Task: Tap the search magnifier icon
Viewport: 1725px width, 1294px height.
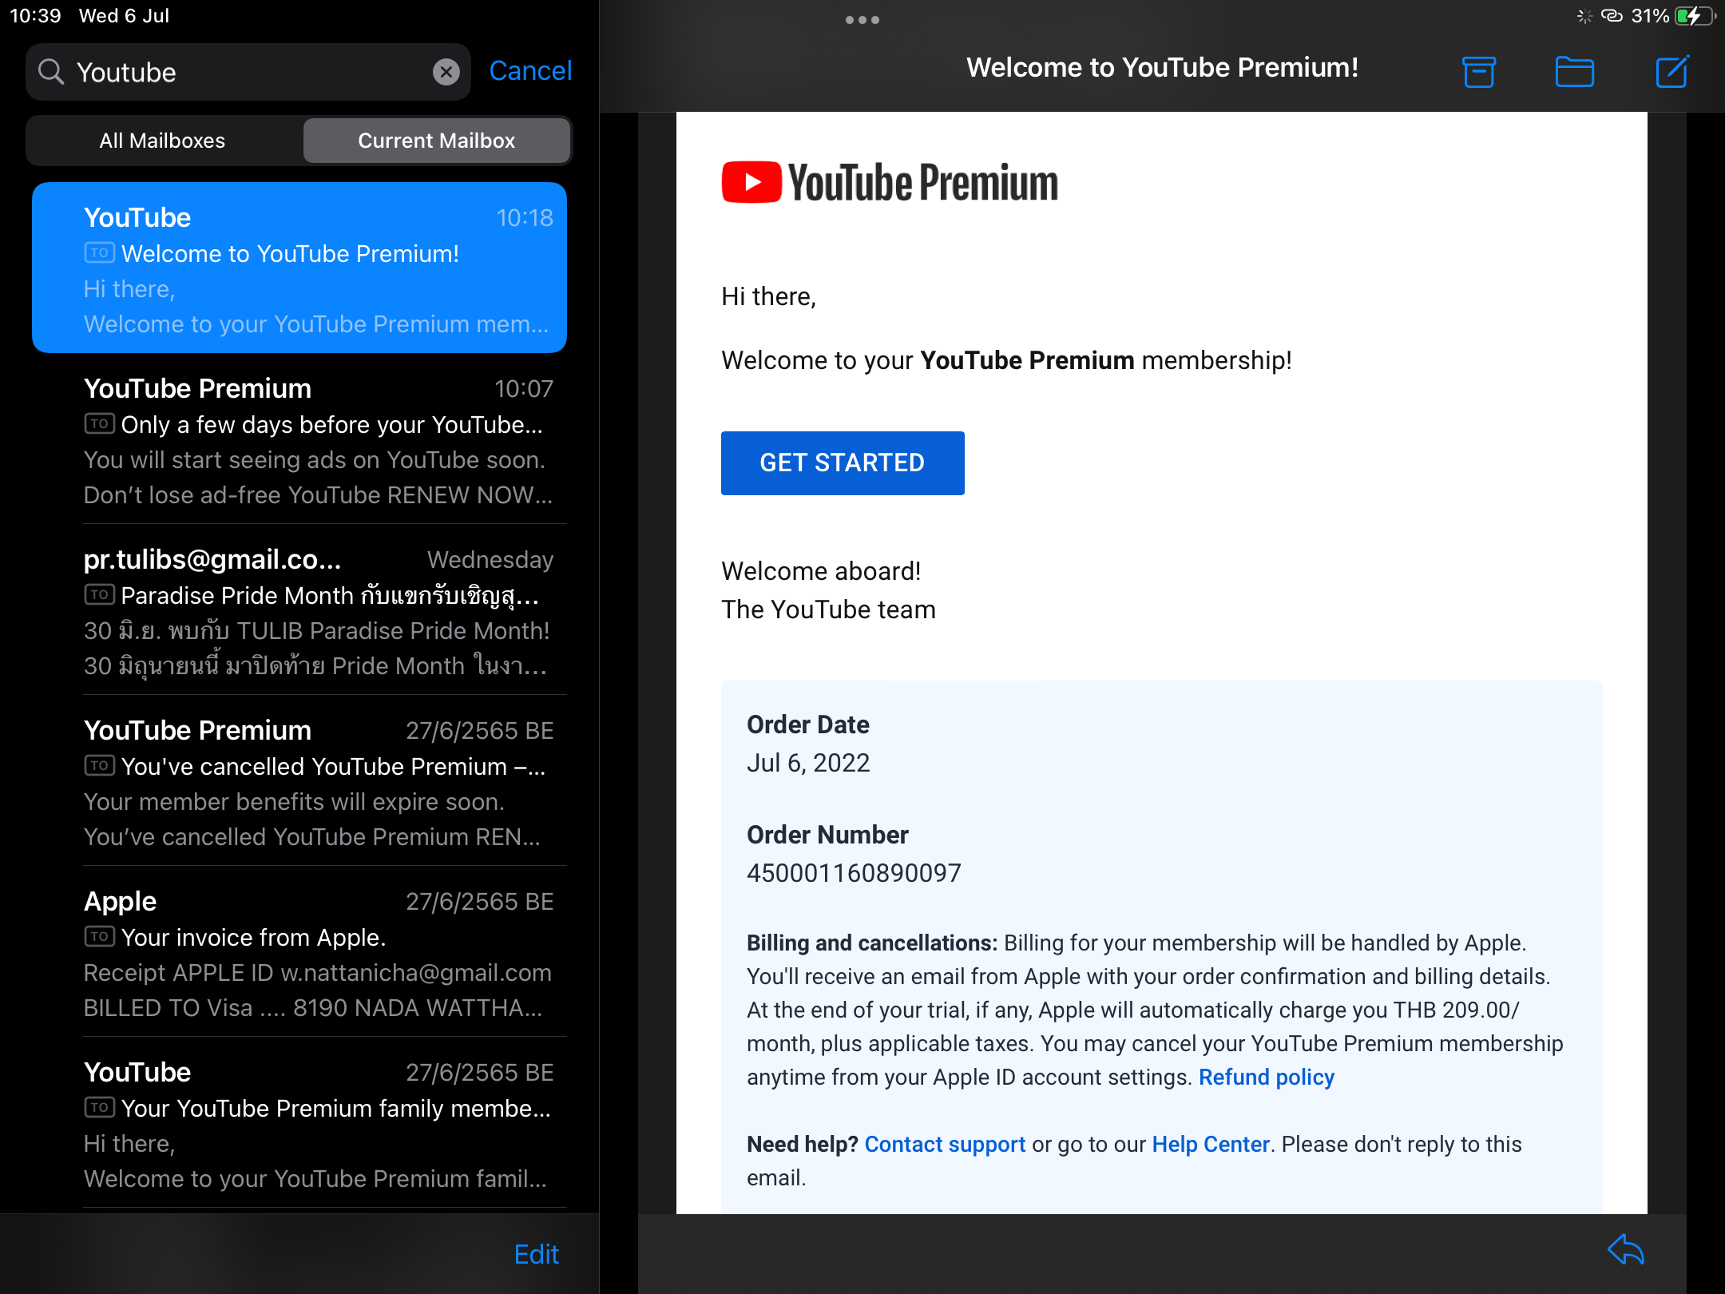Action: click(51, 72)
